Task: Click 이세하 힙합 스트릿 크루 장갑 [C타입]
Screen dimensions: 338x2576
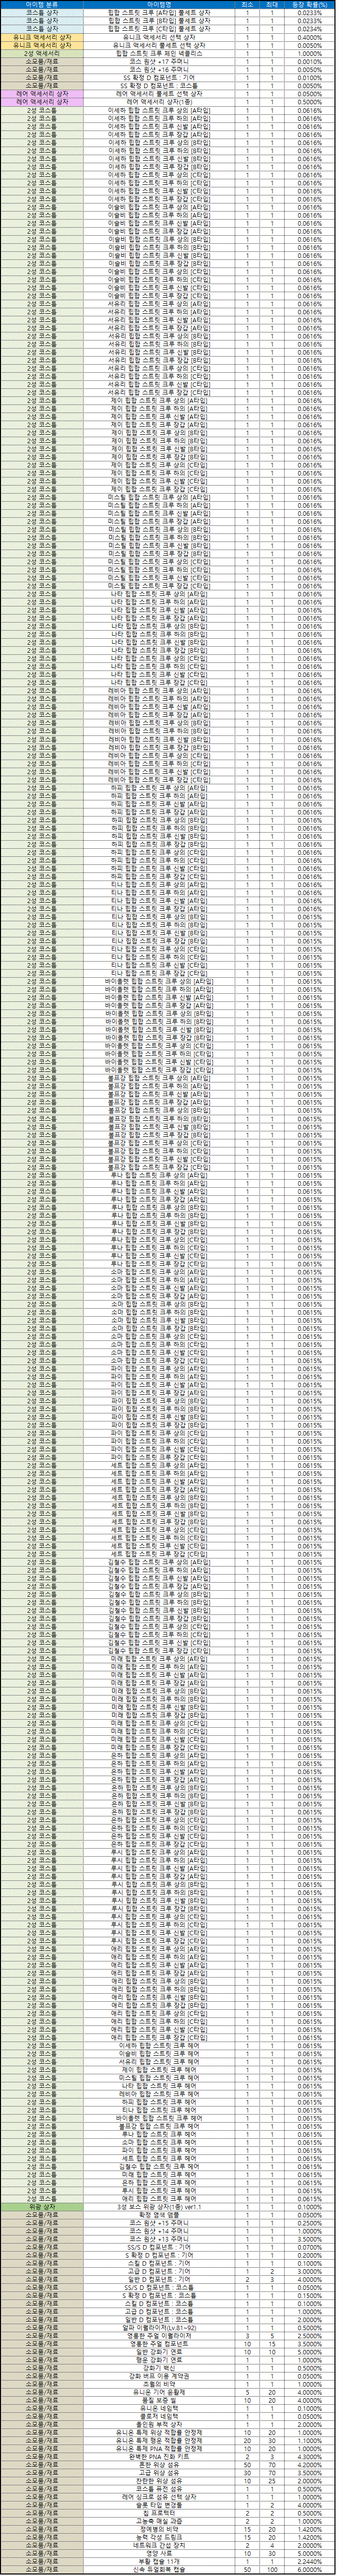Action: point(160,199)
